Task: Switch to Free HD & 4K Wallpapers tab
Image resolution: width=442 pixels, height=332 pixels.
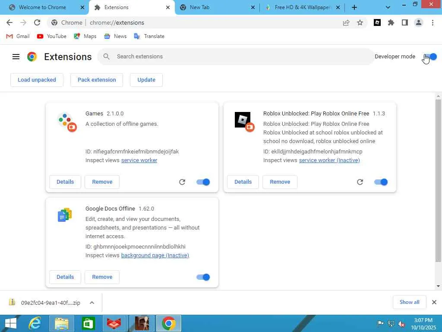Action: tap(302, 7)
